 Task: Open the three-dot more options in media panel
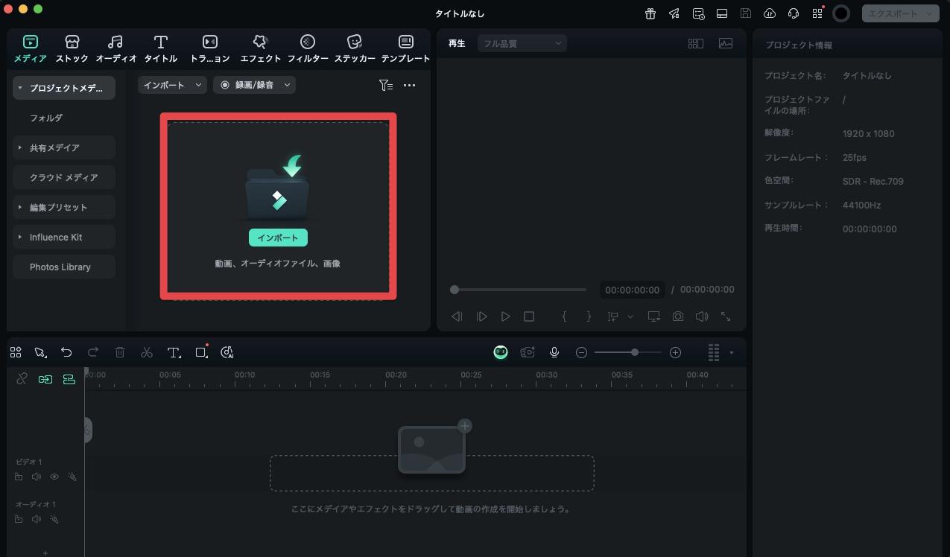tap(409, 85)
